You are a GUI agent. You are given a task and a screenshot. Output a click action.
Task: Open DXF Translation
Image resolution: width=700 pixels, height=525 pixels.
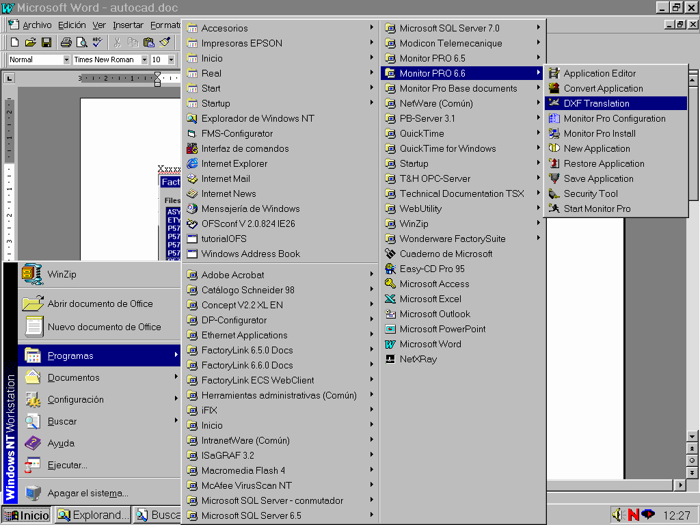616,103
